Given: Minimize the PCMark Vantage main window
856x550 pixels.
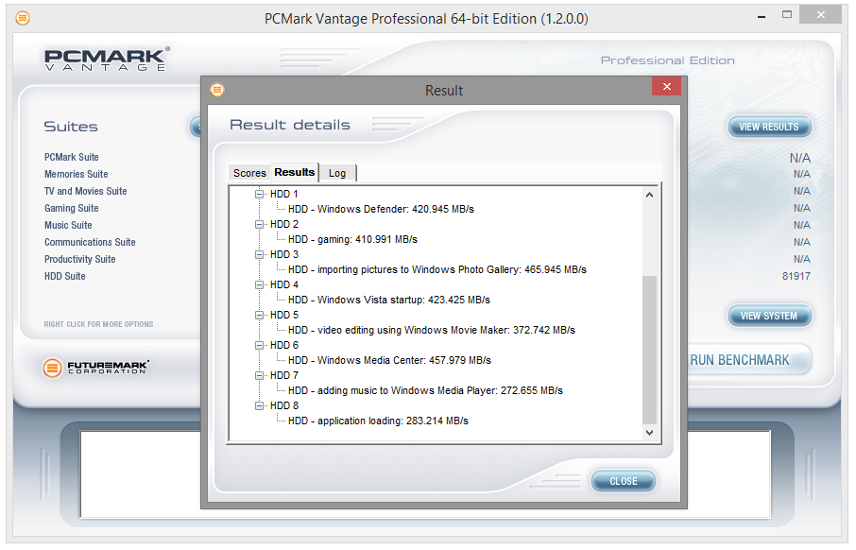Looking at the screenshot, I should (761, 17).
